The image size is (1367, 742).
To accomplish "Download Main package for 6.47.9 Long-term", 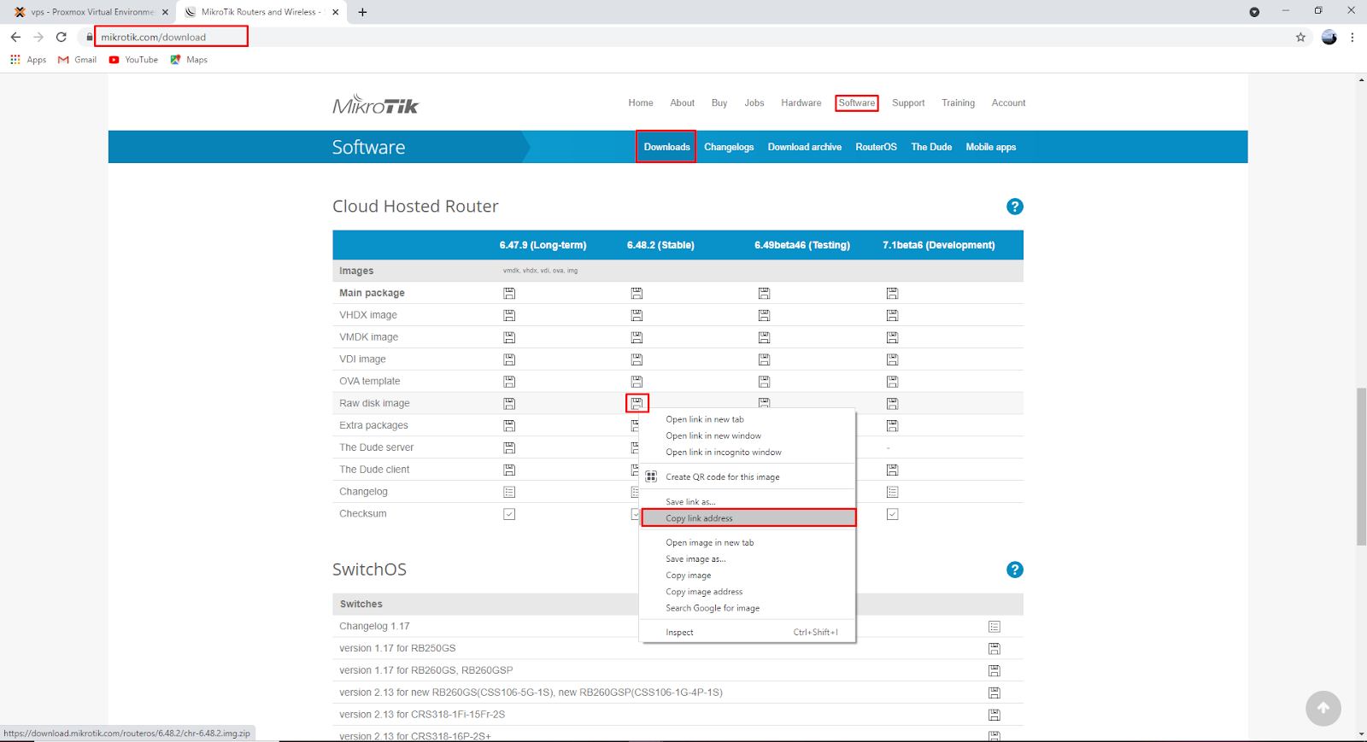I will click(x=509, y=293).
